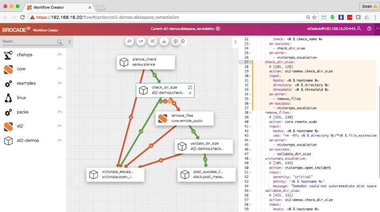Click the core pack orange icon
The height and width of the screenshot is (212, 380).
(8, 69)
